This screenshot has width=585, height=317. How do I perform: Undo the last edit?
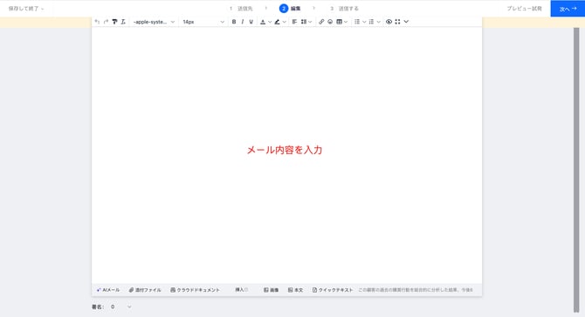(98, 22)
